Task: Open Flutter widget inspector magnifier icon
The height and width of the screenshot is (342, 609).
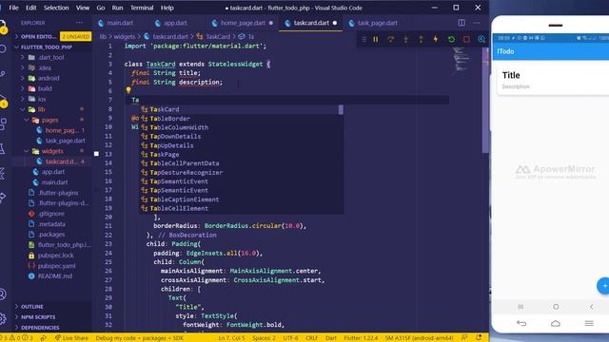Action: 481,39
